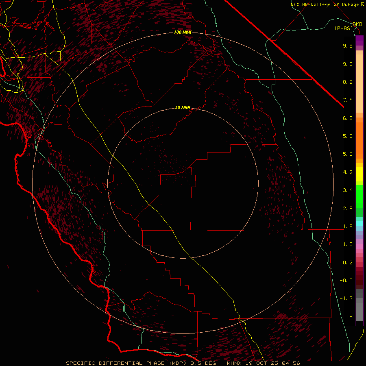Pick the 5.8 scale value
Image resolution: width=366 pixels, height=366 pixels.
click(x=348, y=136)
